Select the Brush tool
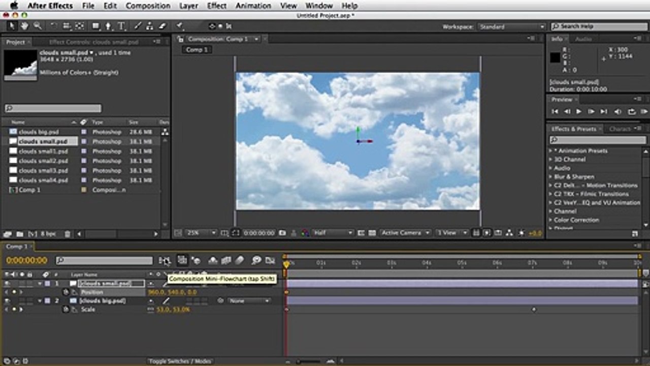Screen dimensions: 650x366 point(138,26)
